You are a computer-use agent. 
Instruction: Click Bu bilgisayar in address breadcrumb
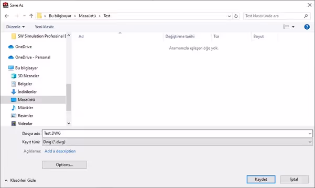[x=60, y=16]
